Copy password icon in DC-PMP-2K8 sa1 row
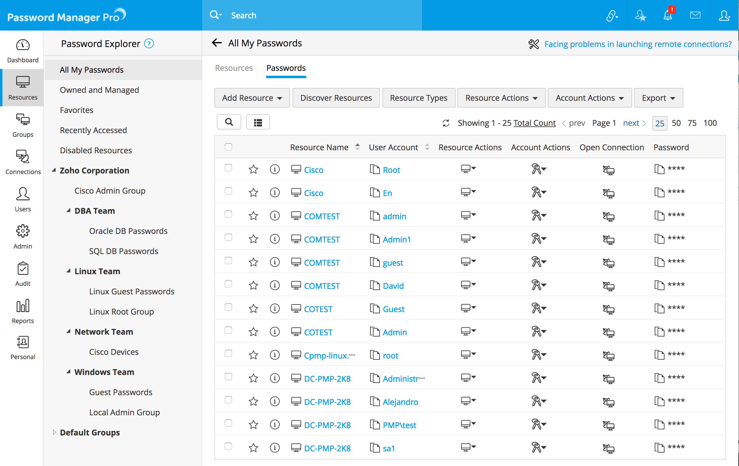Viewport: 739px width, 466px height. click(659, 448)
